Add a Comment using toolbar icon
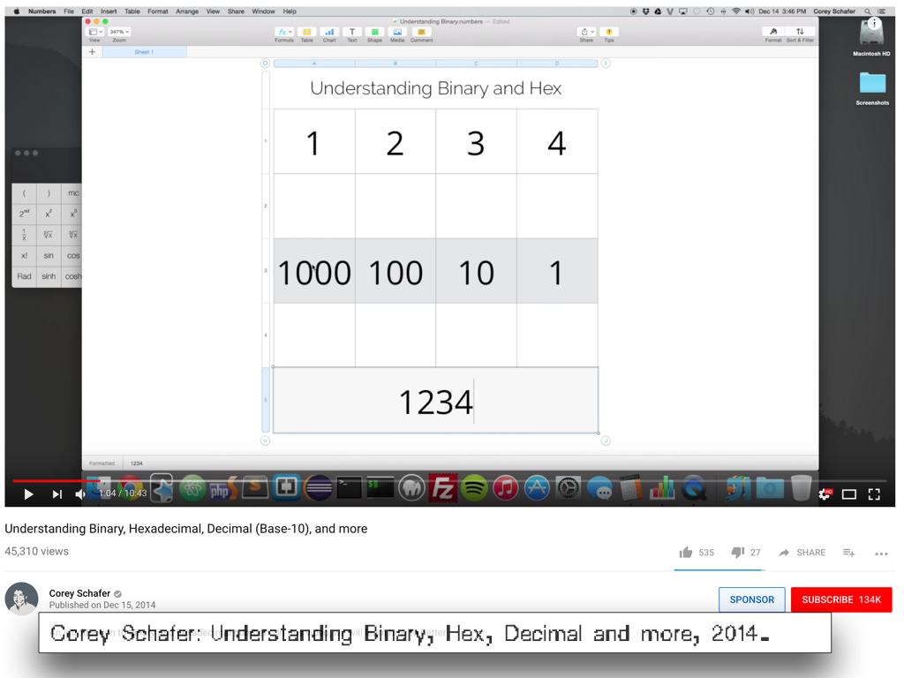The height and width of the screenshot is (678, 904). click(421, 33)
